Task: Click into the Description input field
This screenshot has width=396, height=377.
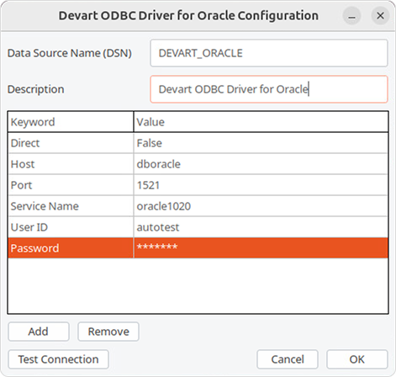Action: click(269, 89)
